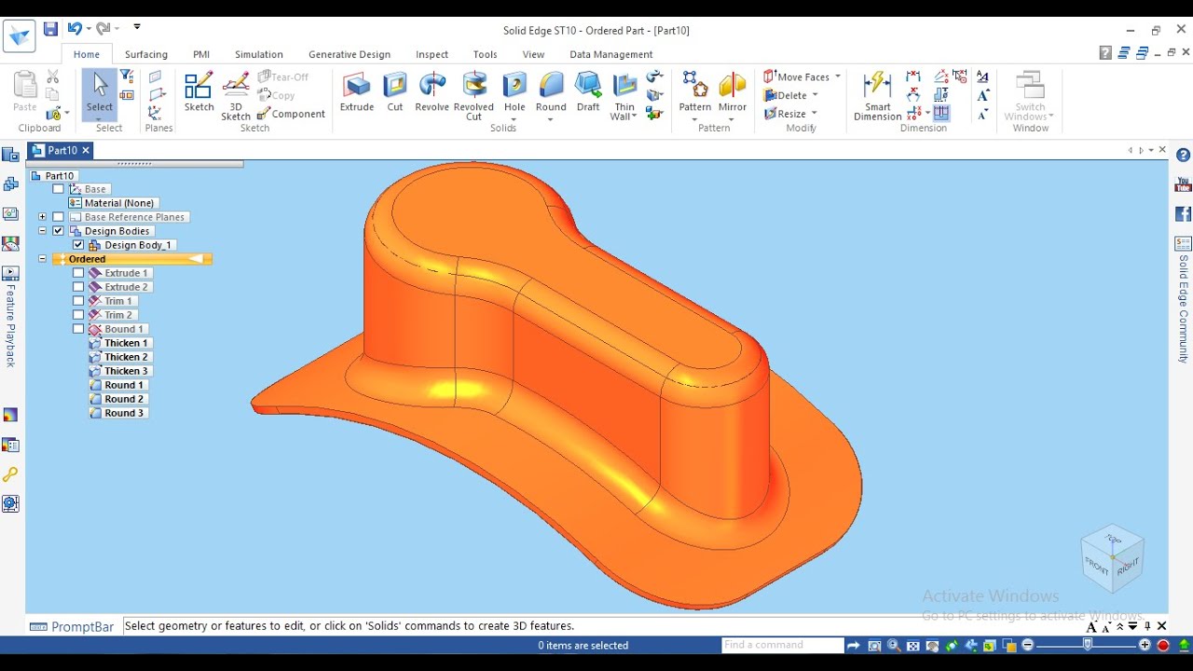Uncheck the Design Body_1 checkbox
1193x671 pixels.
pos(78,245)
